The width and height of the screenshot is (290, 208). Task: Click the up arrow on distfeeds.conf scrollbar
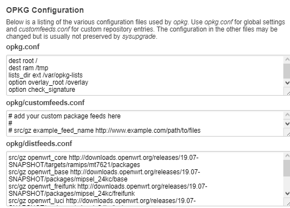pos(287,156)
